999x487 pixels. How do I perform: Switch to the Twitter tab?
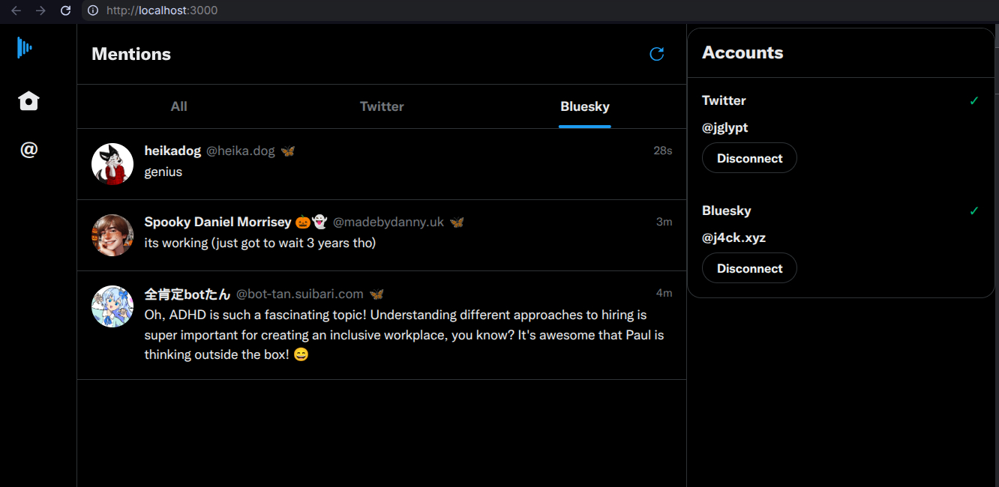tap(382, 106)
